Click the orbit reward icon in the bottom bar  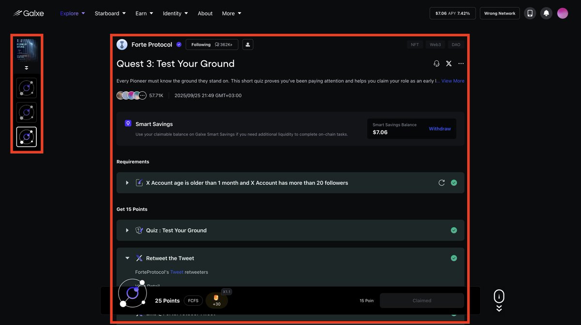133,293
